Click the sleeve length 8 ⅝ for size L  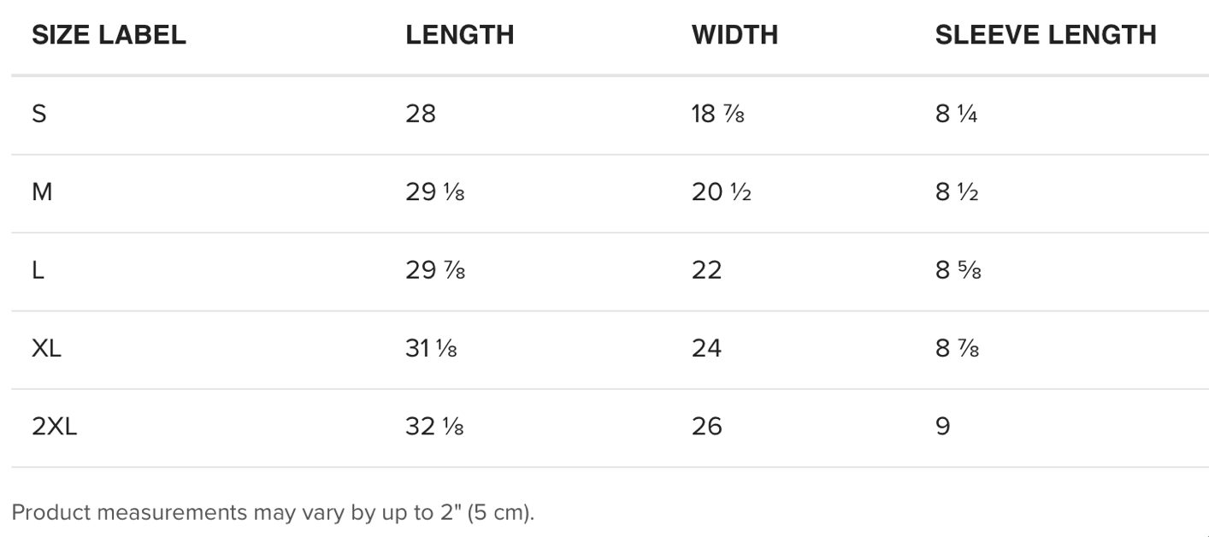point(958,270)
